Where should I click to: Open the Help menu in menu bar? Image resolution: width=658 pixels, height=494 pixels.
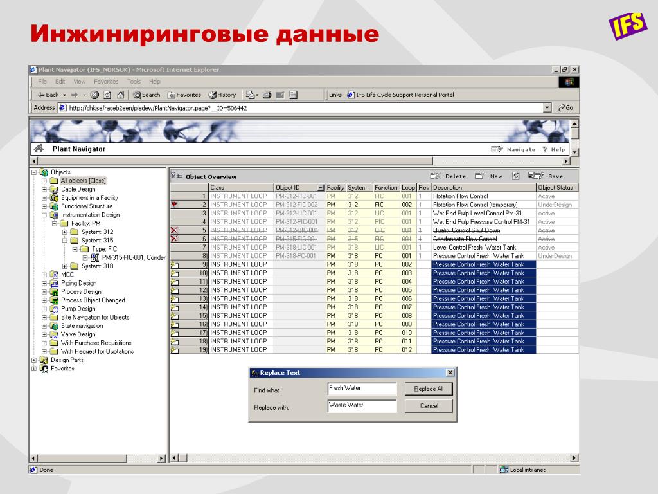(155, 82)
